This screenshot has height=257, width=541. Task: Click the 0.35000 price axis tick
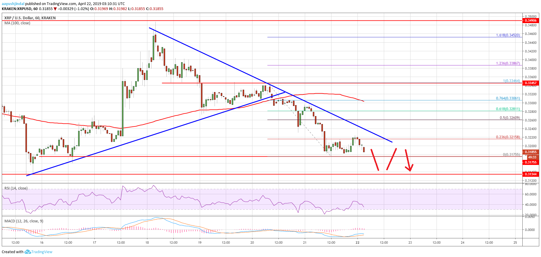[531, 17]
